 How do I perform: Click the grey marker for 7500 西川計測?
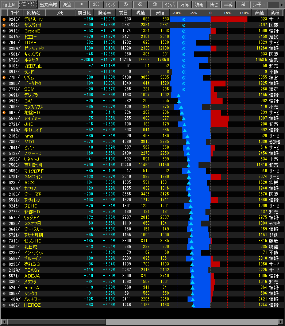[4, 165]
